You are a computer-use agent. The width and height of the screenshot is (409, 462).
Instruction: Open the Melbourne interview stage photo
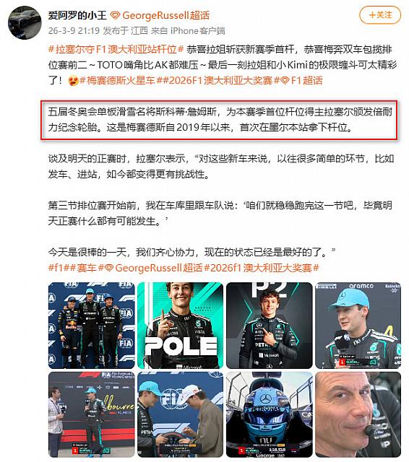point(92,414)
